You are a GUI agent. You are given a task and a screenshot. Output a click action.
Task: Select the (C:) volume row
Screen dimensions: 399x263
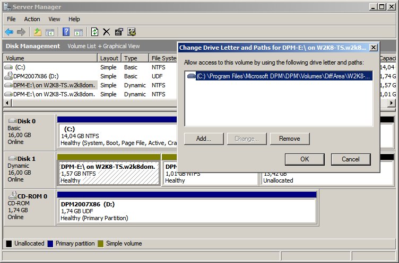click(x=90, y=67)
